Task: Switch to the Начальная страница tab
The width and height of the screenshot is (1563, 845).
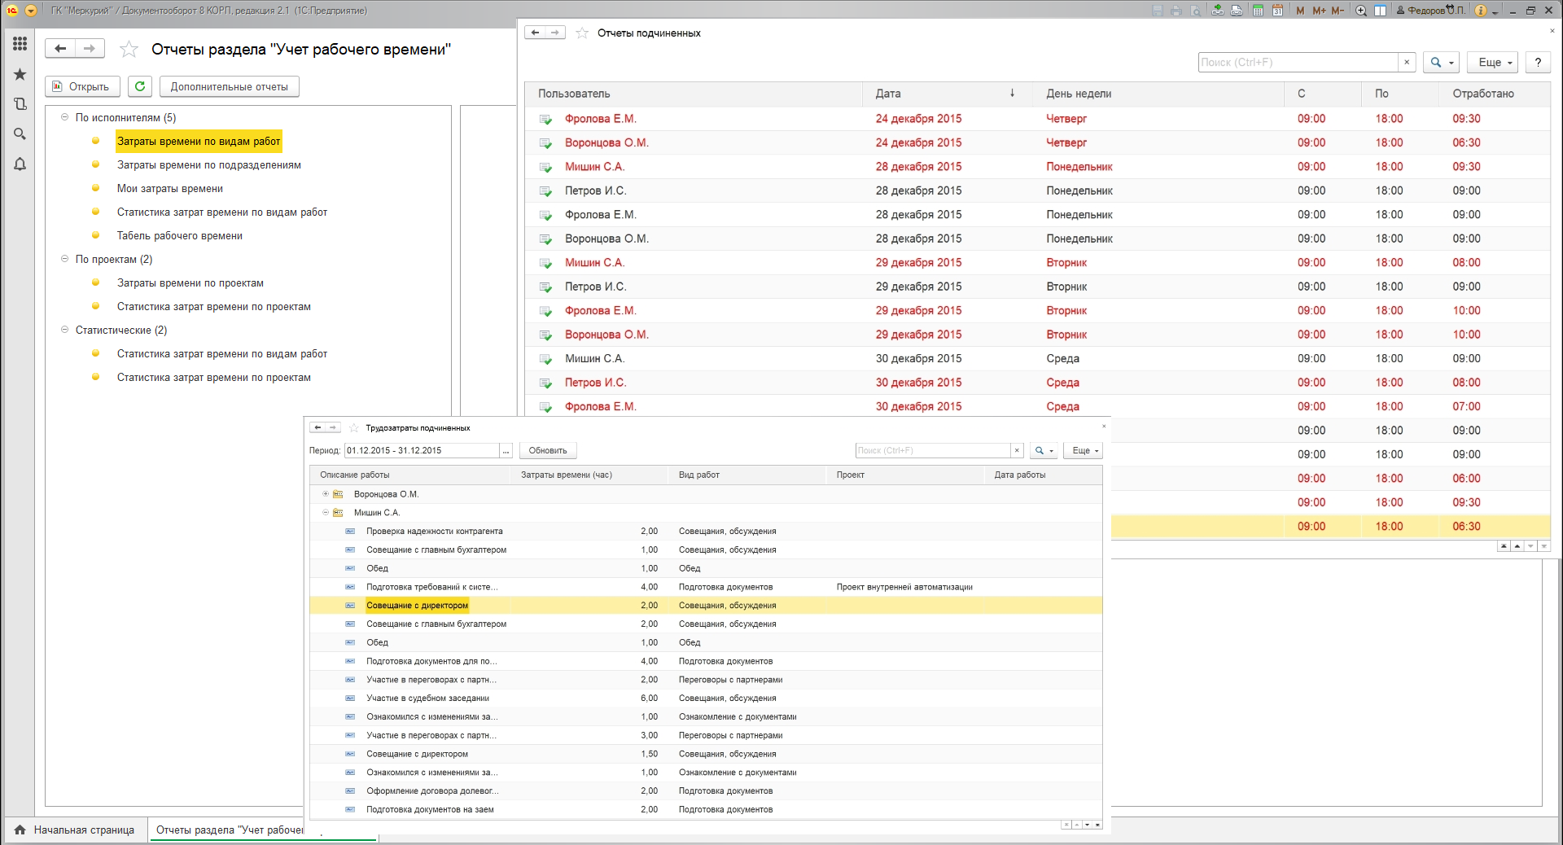Action: 75,830
